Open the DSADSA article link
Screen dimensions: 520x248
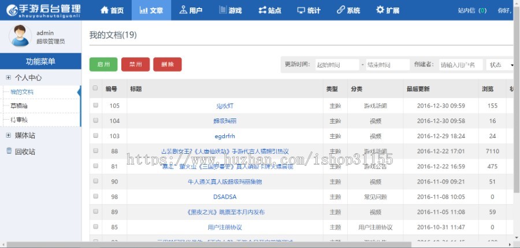point(225,197)
